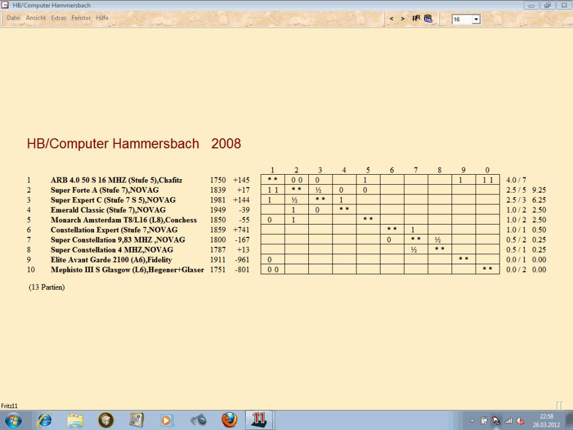Switch to the Fritz 11 taskbar button
Screen dimensions: 573x430
260,420
